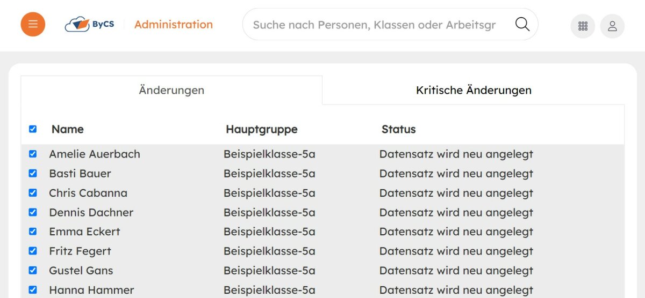Uncheck the Chris Cabanna checkbox
645x298 pixels.
coord(33,192)
